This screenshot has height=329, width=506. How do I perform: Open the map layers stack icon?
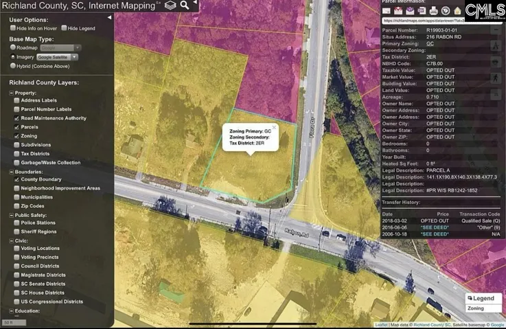coord(170,5)
